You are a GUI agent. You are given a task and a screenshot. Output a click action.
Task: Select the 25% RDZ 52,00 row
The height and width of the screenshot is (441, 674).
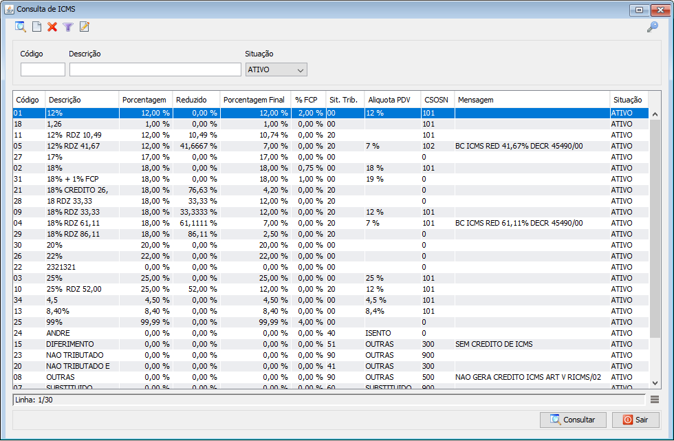[x=331, y=289]
